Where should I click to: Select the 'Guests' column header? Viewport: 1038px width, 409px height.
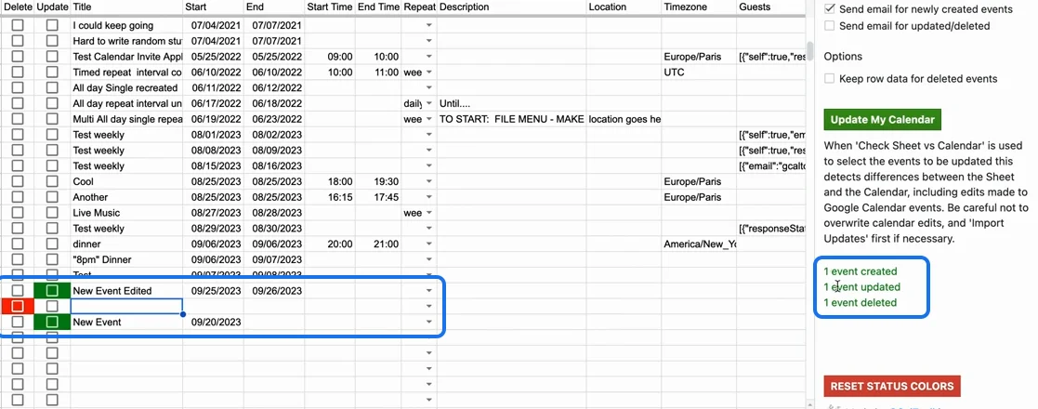(771, 7)
